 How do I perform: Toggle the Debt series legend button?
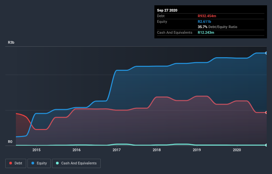pos(16,163)
